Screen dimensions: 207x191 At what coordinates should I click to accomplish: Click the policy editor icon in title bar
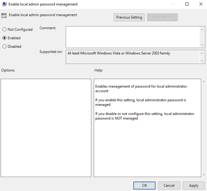[x=5, y=4]
